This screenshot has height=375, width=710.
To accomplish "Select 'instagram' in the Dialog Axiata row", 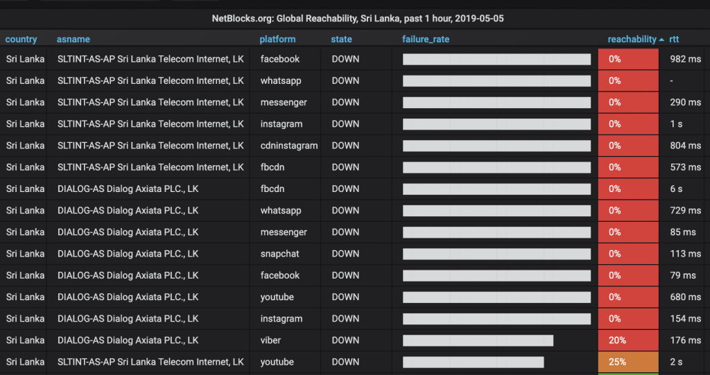I will click(x=282, y=318).
